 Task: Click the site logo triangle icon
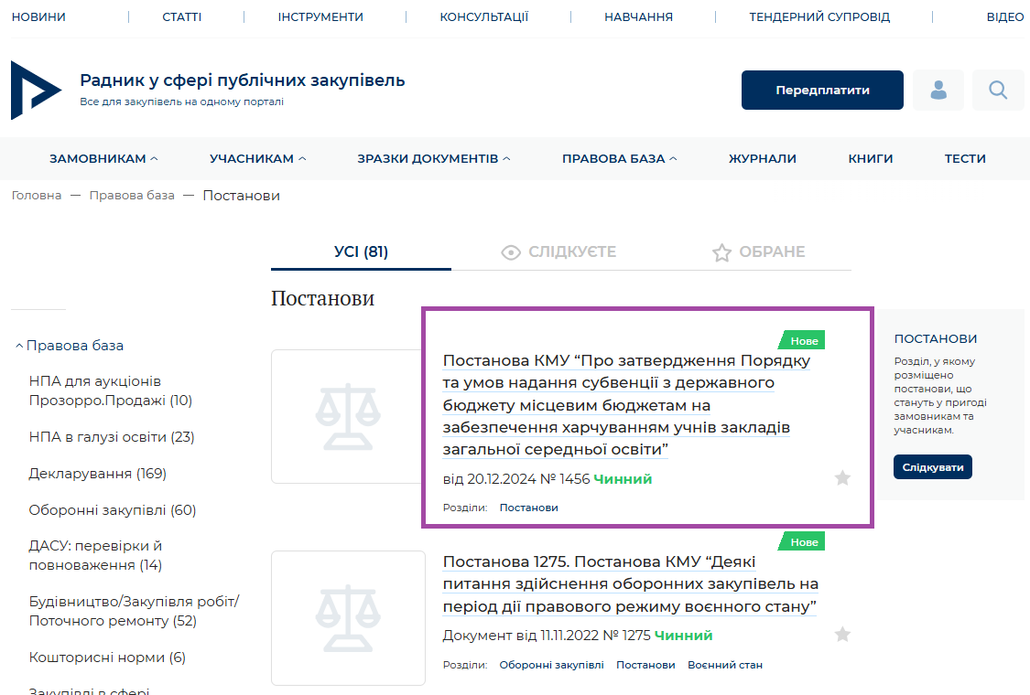[36, 90]
